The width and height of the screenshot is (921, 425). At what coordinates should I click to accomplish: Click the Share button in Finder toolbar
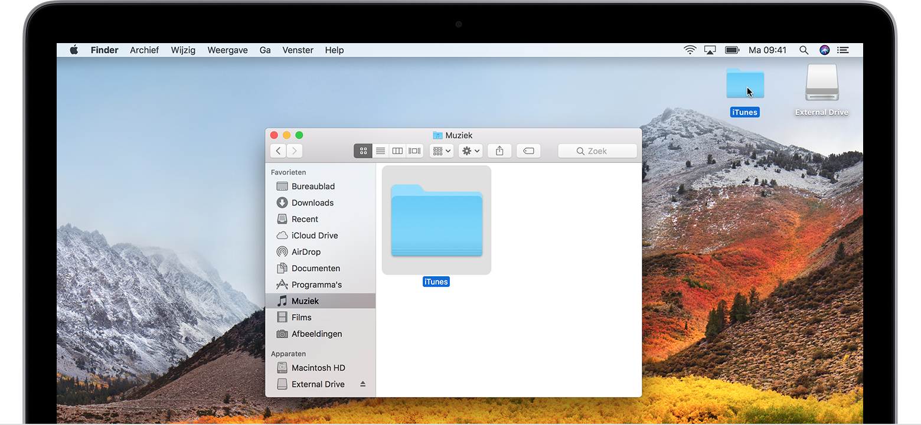(499, 151)
